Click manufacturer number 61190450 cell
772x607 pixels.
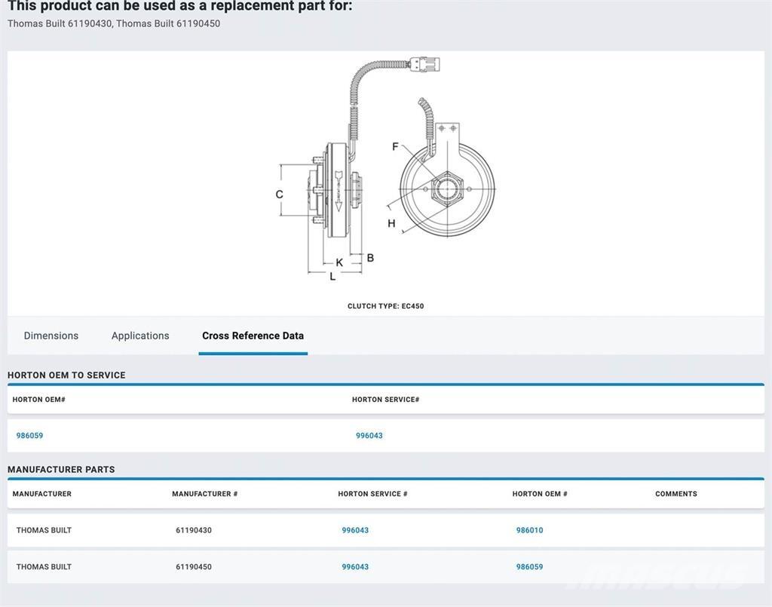[x=194, y=566]
